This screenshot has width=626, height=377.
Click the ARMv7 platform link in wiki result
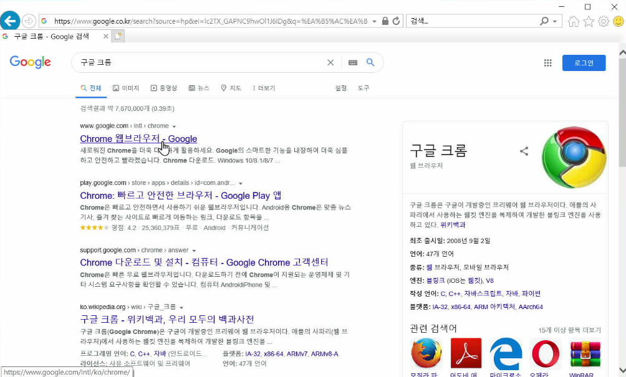[297, 354]
